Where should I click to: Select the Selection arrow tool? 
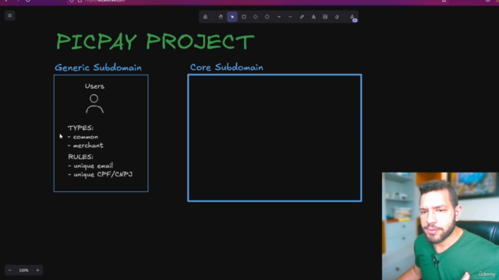pyautogui.click(x=232, y=17)
